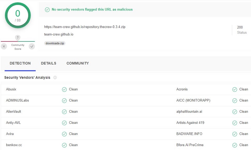Click the downloads-zip tag
The width and height of the screenshot is (251, 150).
point(55,43)
